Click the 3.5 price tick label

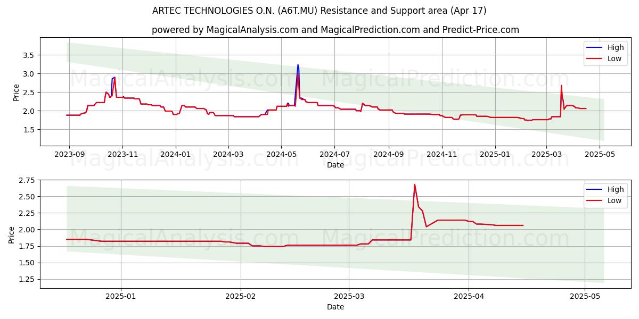click(29, 55)
